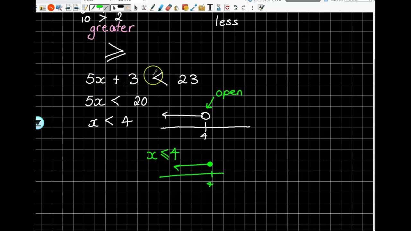This screenshot has width=411, height=231.
Task: Click the green "x ≤ 4" inequality
Action: tap(163, 154)
